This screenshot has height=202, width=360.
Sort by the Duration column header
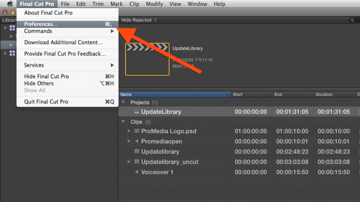pos(334,94)
